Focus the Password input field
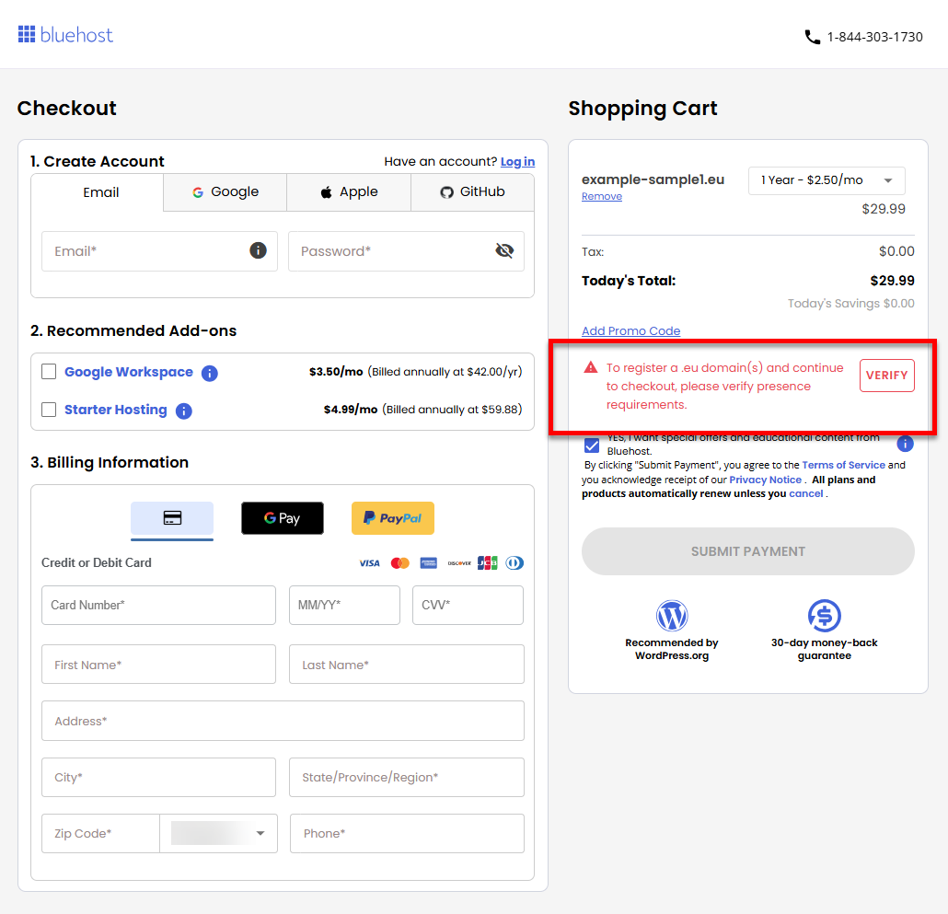Viewport: 948px width, 914px height. (x=406, y=251)
